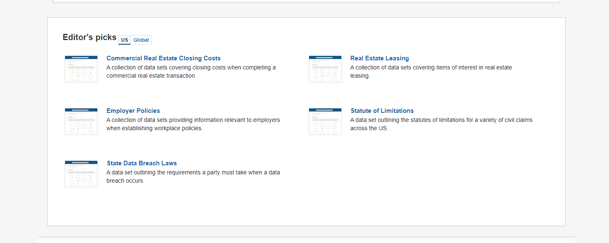Click the closing costs collection description text
Image resolution: width=609 pixels, height=243 pixels.
point(191,71)
